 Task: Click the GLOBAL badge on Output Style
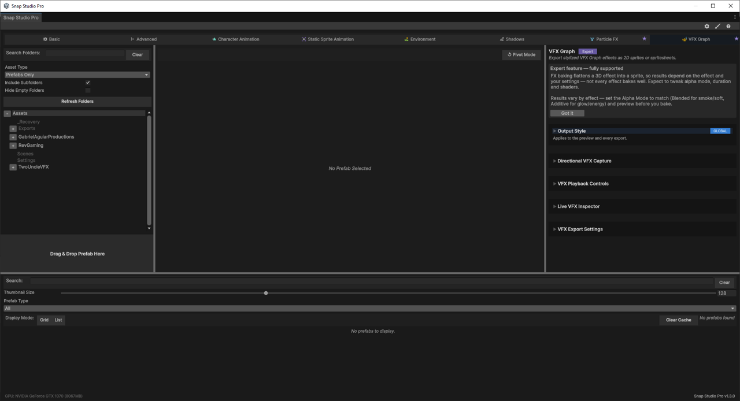(x=720, y=131)
